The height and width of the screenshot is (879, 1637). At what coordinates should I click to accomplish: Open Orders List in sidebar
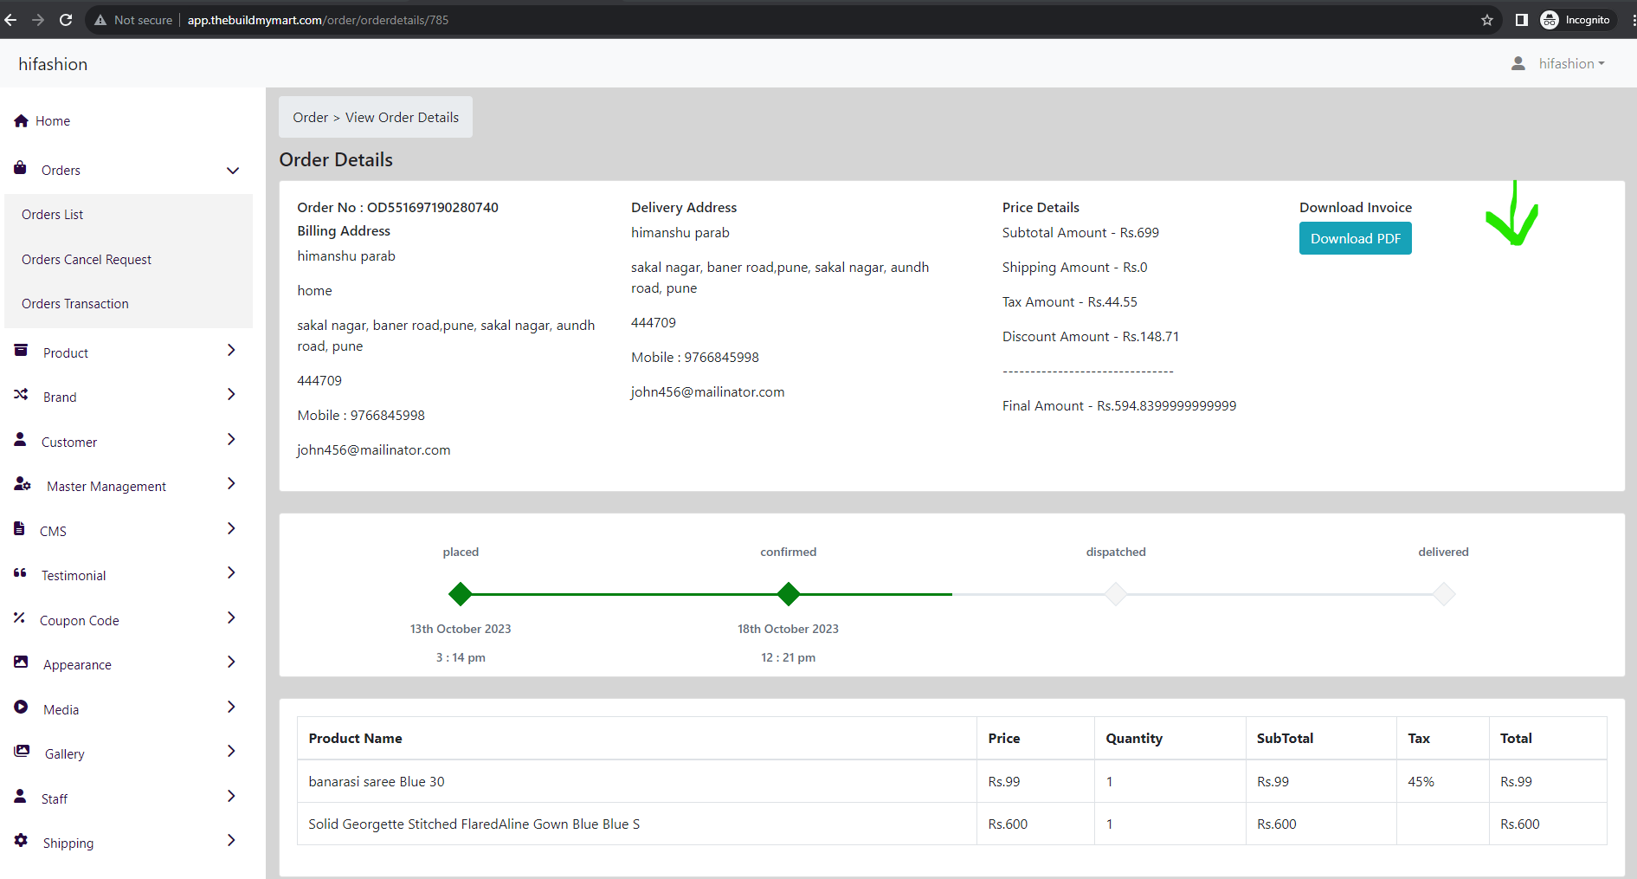coord(53,215)
